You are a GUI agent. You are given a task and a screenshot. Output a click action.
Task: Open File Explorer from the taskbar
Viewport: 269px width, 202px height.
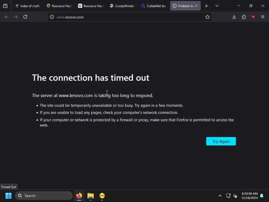click(91, 196)
